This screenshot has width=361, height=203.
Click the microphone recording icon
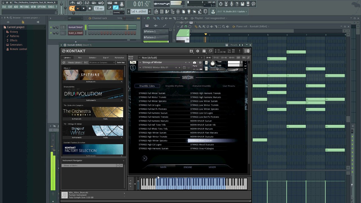click(x=232, y=4)
